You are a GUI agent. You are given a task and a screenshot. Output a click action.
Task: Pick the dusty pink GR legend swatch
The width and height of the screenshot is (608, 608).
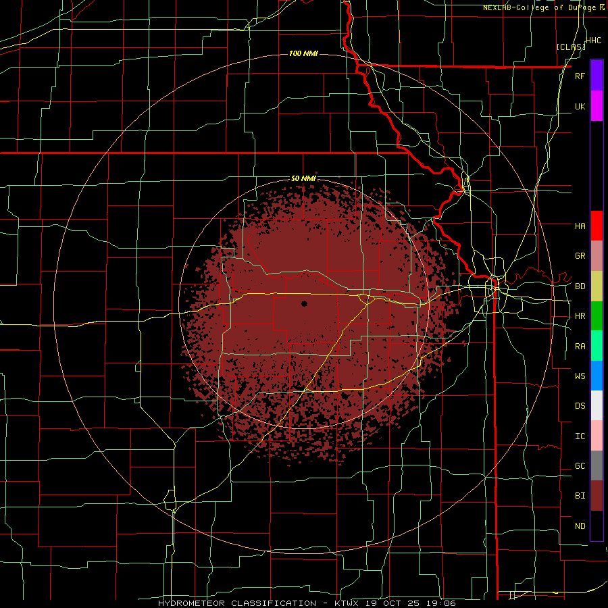tap(597, 256)
